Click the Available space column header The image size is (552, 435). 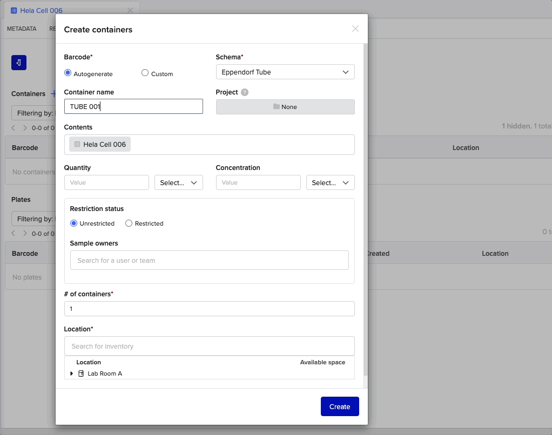pyautogui.click(x=322, y=362)
